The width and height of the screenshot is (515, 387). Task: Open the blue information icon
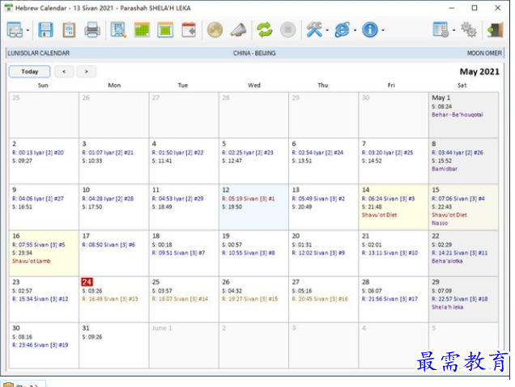pos(370,30)
